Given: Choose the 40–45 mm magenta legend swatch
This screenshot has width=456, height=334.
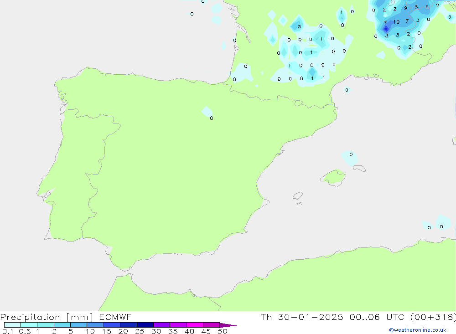Looking at the screenshot, I should point(195,325).
